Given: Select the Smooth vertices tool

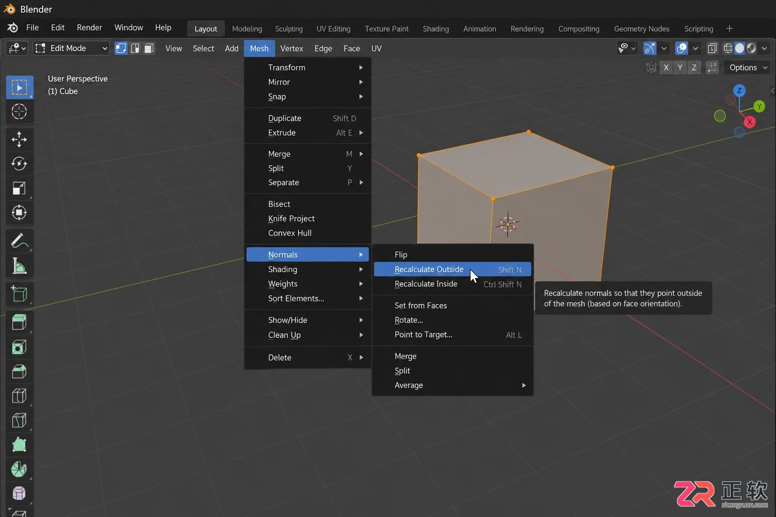Looking at the screenshot, I should pyautogui.click(x=19, y=493).
